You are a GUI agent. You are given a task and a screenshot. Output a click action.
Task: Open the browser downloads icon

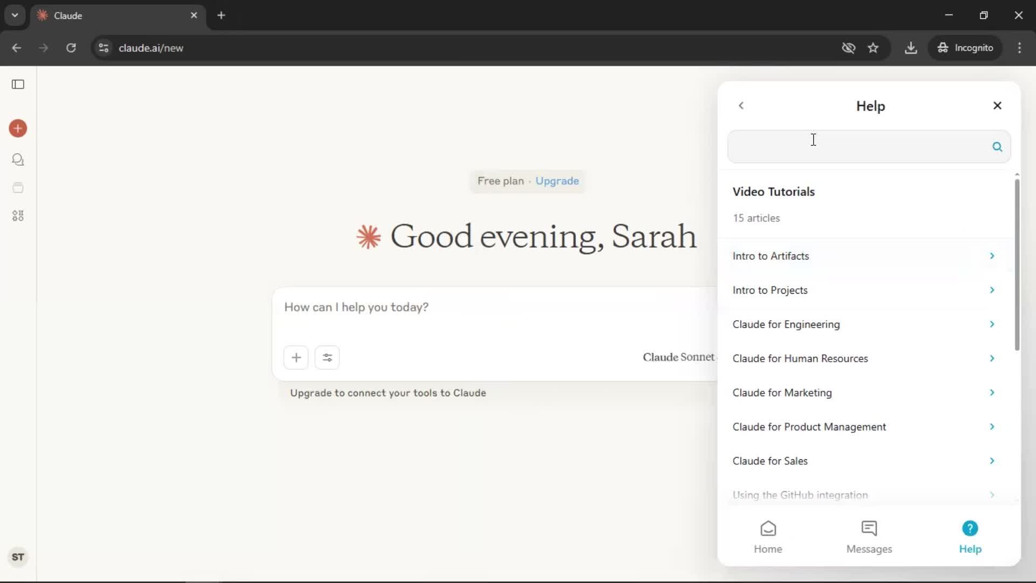click(x=911, y=48)
